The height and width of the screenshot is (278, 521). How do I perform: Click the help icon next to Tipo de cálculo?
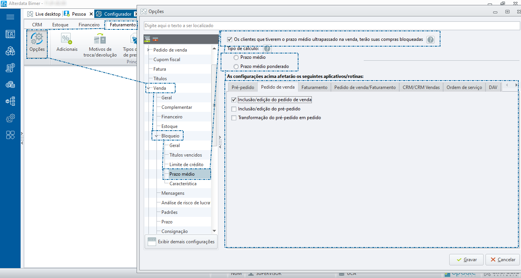click(x=267, y=48)
